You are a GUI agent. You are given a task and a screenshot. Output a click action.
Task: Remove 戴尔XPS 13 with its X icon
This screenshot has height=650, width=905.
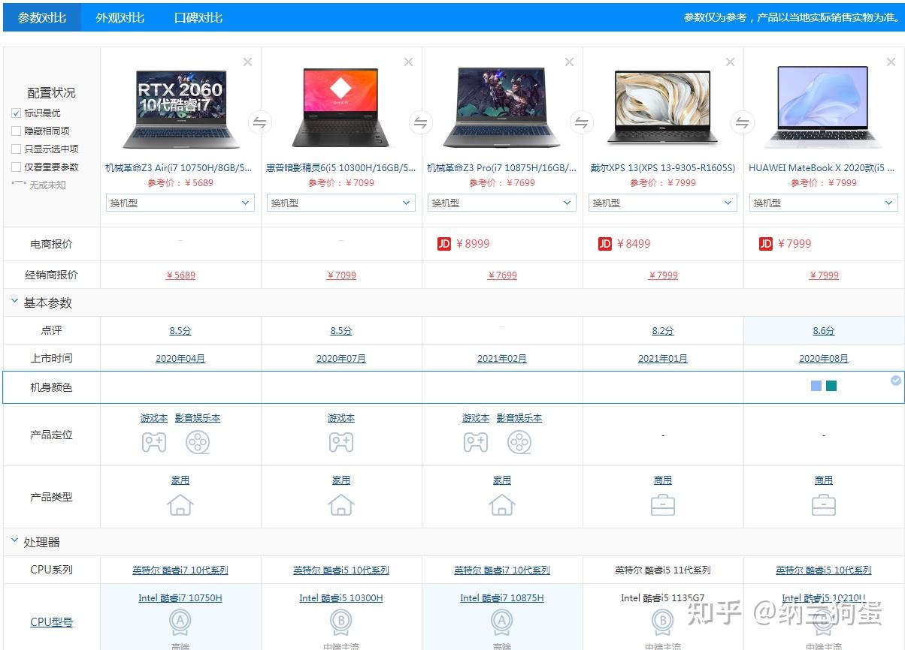click(x=730, y=62)
